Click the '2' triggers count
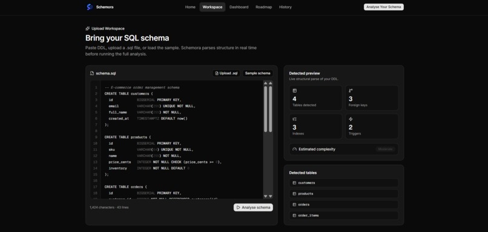The height and width of the screenshot is (232, 488). point(351,127)
